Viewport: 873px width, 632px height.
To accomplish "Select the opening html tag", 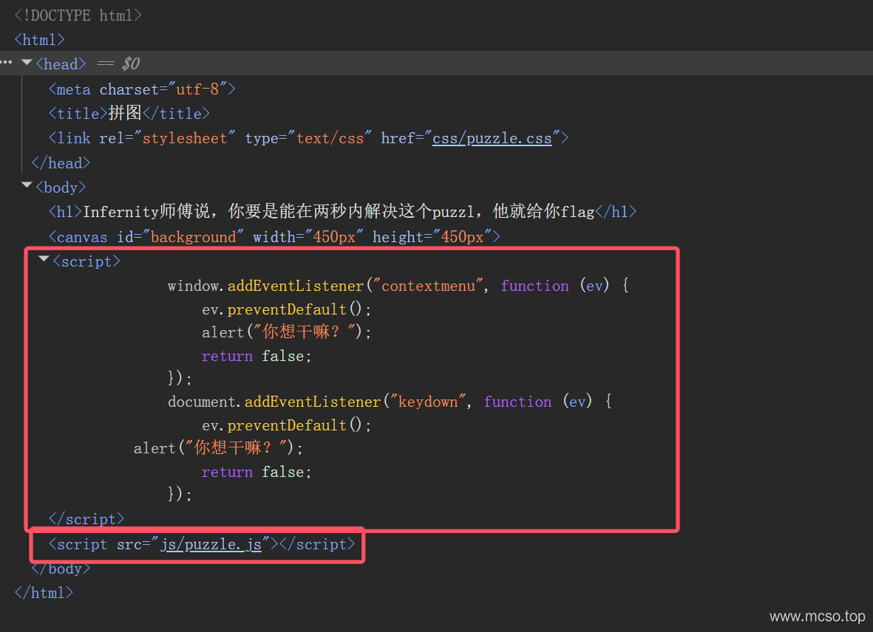I will click(x=39, y=40).
